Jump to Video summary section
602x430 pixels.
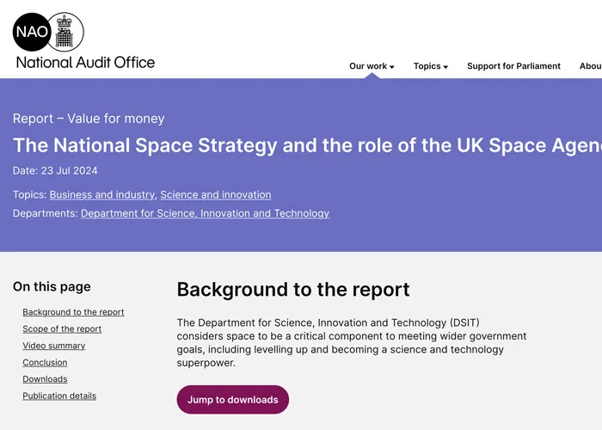click(53, 346)
